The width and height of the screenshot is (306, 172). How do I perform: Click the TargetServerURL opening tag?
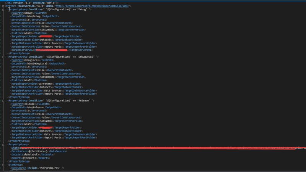[x=23, y=50]
